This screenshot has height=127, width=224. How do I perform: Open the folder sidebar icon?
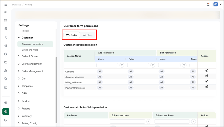pyautogui.click(x=6, y=62)
